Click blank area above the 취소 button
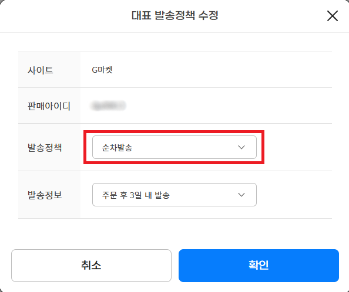The height and width of the screenshot is (292, 349). coord(91,235)
